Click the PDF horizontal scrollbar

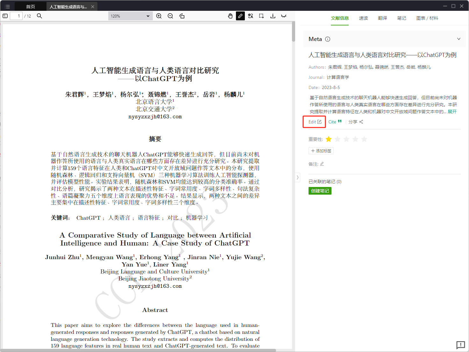pyautogui.click(x=139, y=350)
